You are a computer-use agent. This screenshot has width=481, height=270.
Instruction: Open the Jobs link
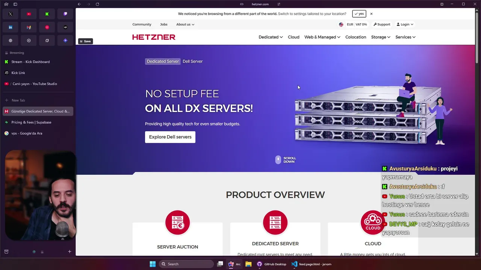[x=164, y=24]
